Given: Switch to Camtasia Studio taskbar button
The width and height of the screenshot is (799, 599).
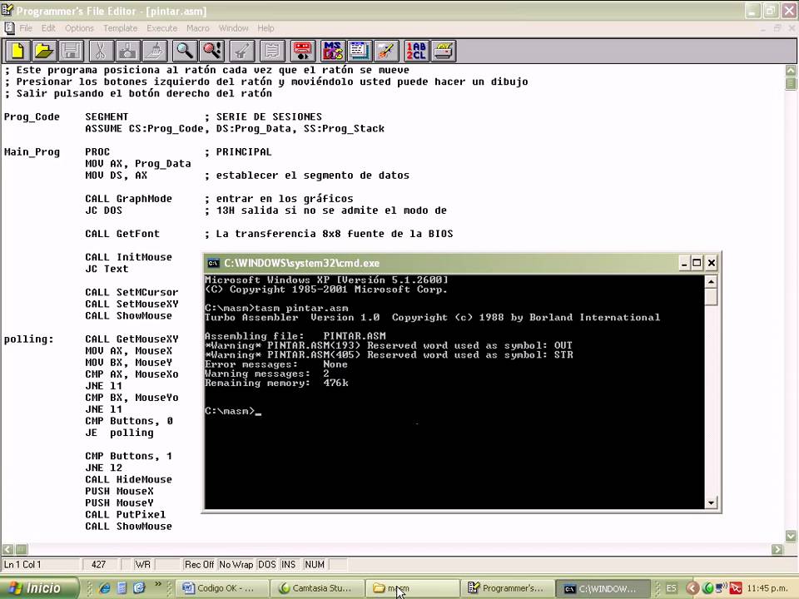Looking at the screenshot, I should pos(316,588).
